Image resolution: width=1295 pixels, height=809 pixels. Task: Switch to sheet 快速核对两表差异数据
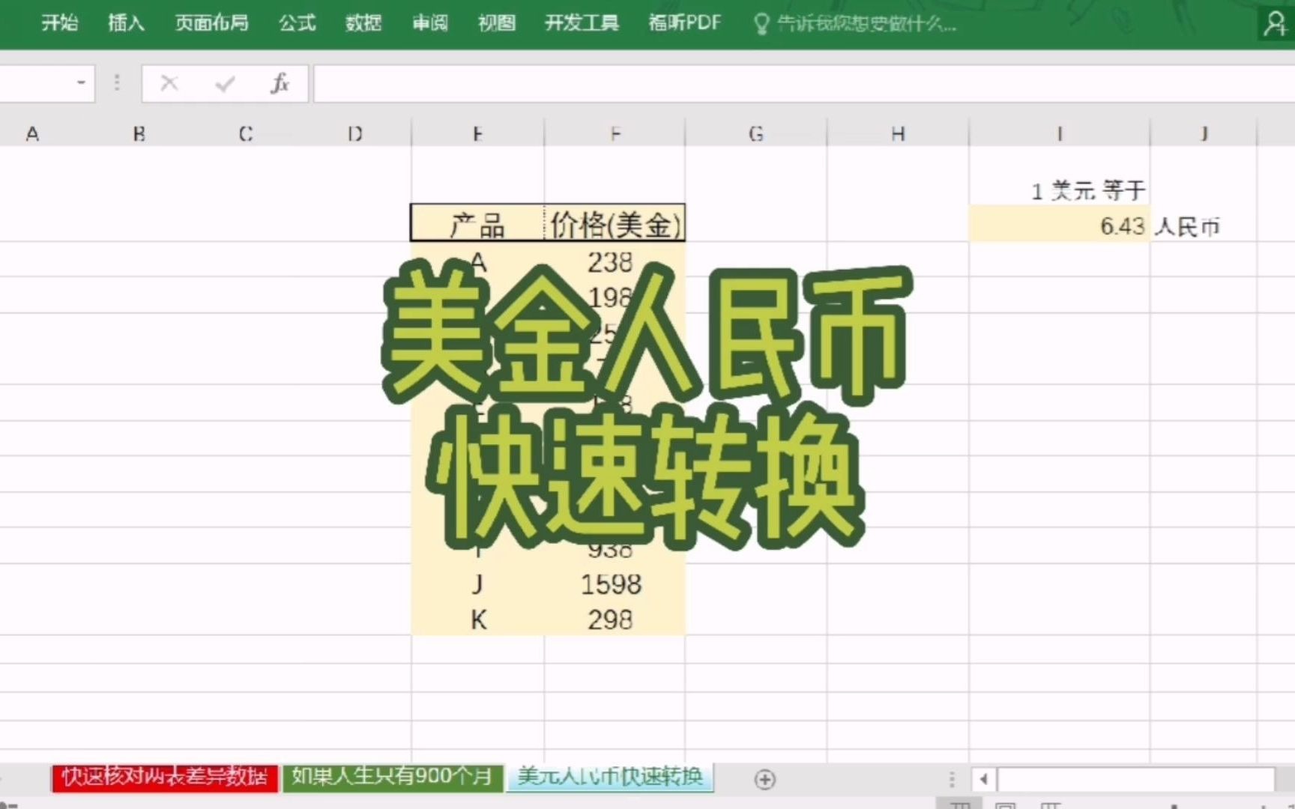(x=165, y=777)
